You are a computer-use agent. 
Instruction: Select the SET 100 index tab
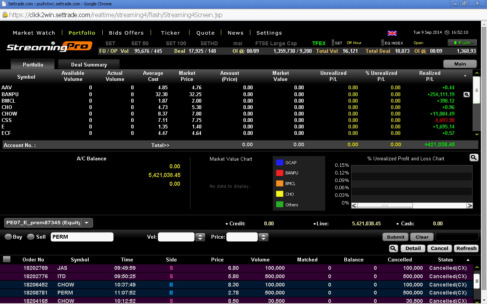coord(176,43)
